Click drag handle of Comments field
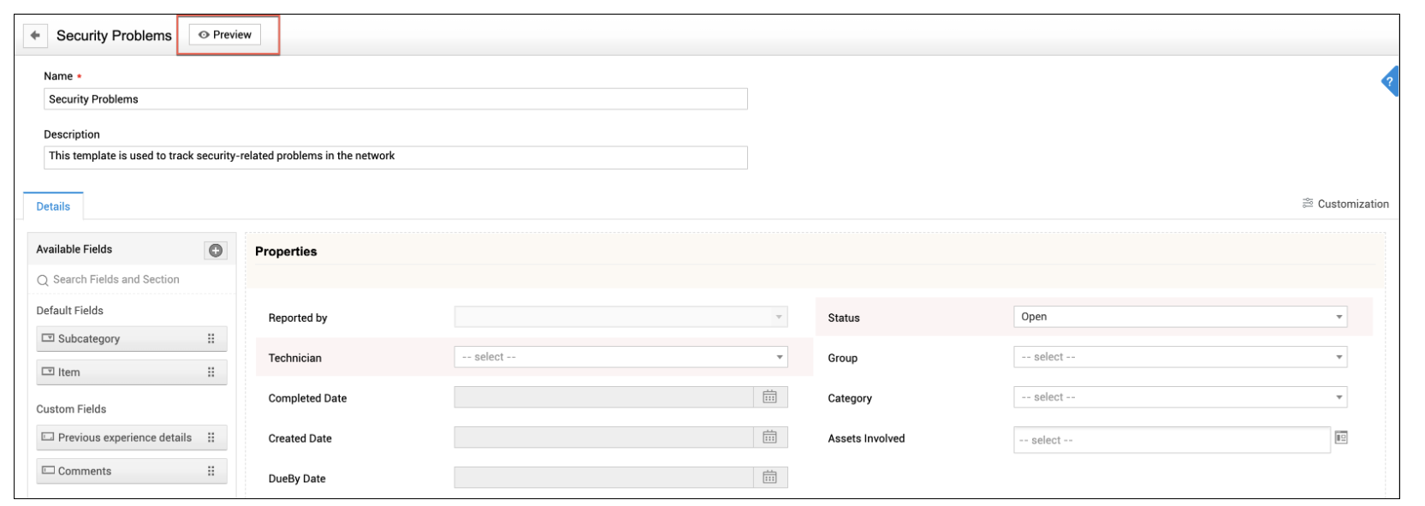The image size is (1425, 506). point(211,471)
